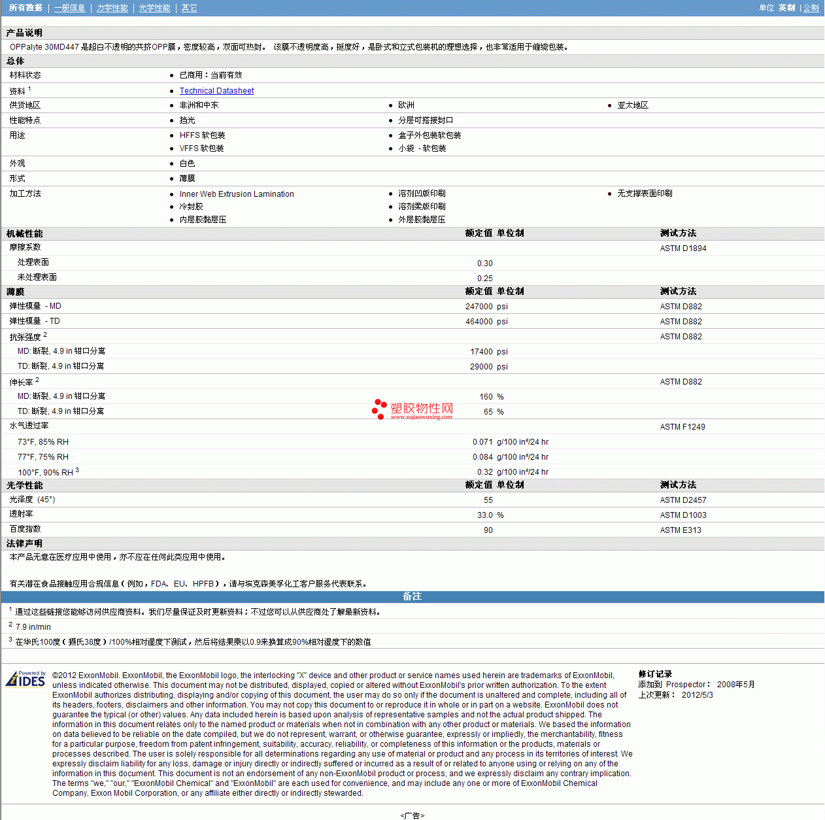The height and width of the screenshot is (820, 825).
Task: Click the 法律声明 section header
Action: click(25, 543)
